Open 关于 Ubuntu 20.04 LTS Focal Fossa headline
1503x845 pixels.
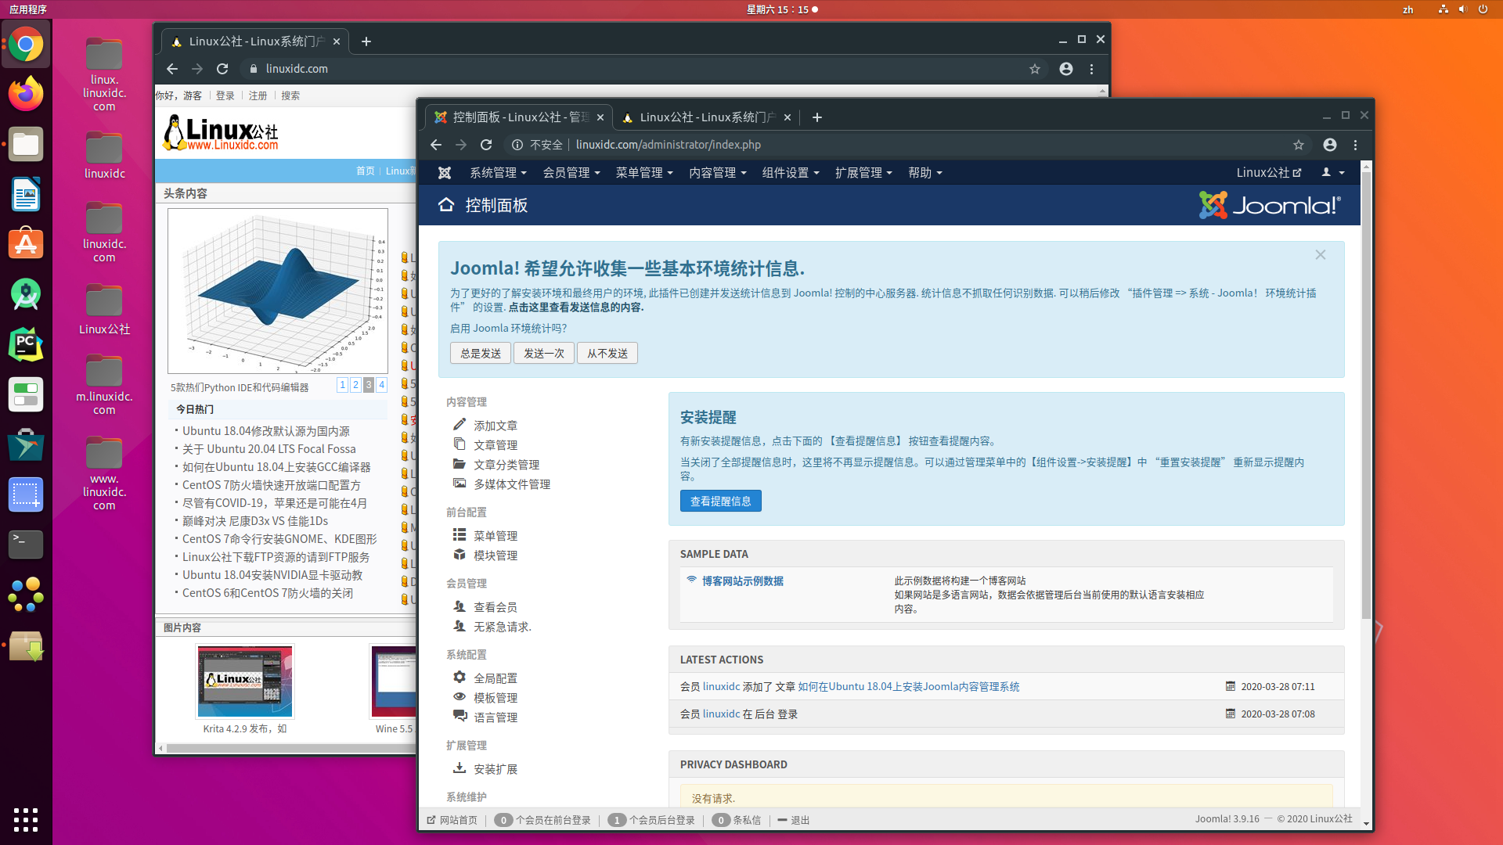tap(269, 449)
